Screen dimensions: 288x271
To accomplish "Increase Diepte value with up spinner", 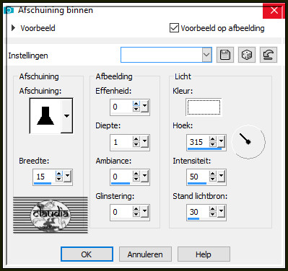I will click(x=136, y=139).
